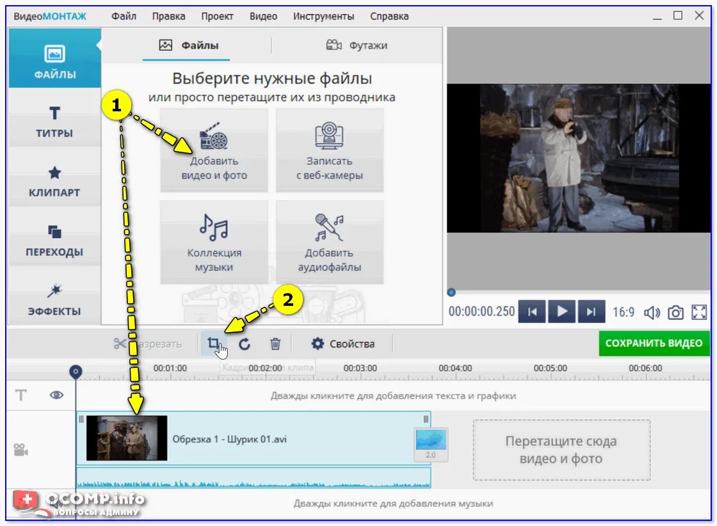Click Добавить видео и фото tile
The image size is (717, 526).
pyautogui.click(x=214, y=150)
